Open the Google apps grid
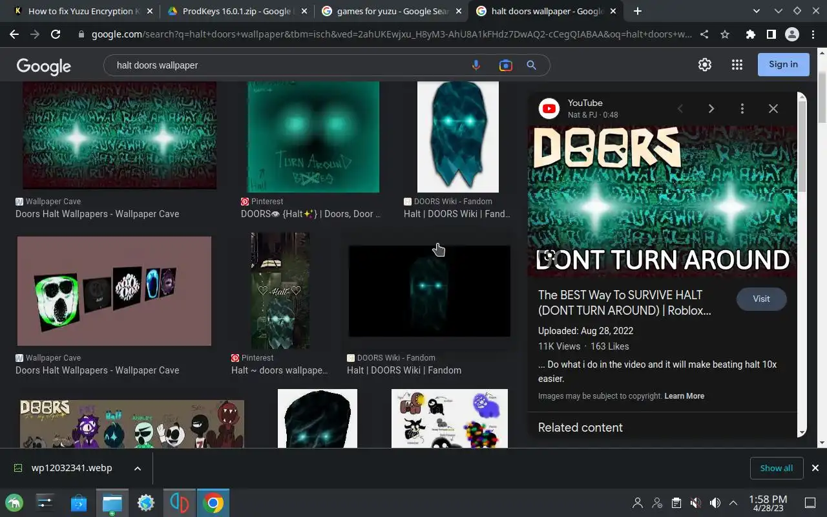The width and height of the screenshot is (827, 517). click(x=737, y=65)
